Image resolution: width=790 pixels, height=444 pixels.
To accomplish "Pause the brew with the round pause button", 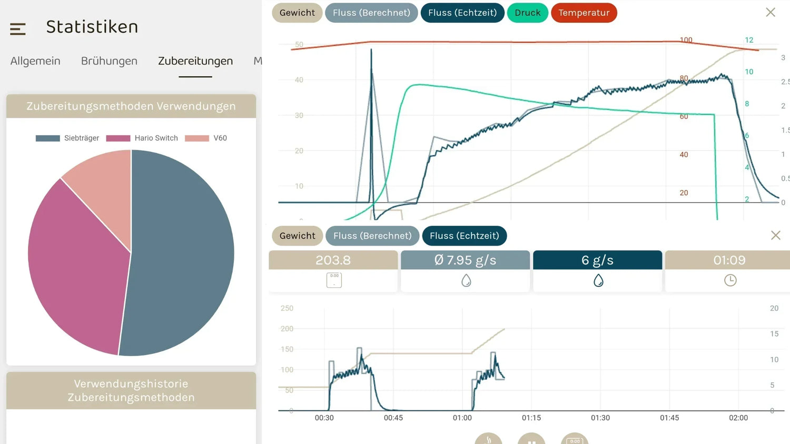I will [531, 440].
